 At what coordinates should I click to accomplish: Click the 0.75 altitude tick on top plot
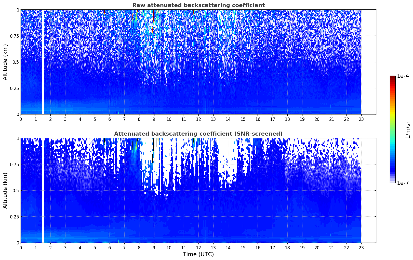click(x=14, y=36)
